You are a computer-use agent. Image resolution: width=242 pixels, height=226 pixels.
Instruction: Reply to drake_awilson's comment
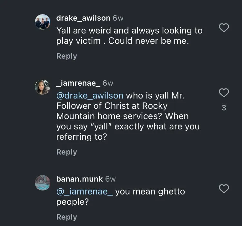(x=66, y=56)
